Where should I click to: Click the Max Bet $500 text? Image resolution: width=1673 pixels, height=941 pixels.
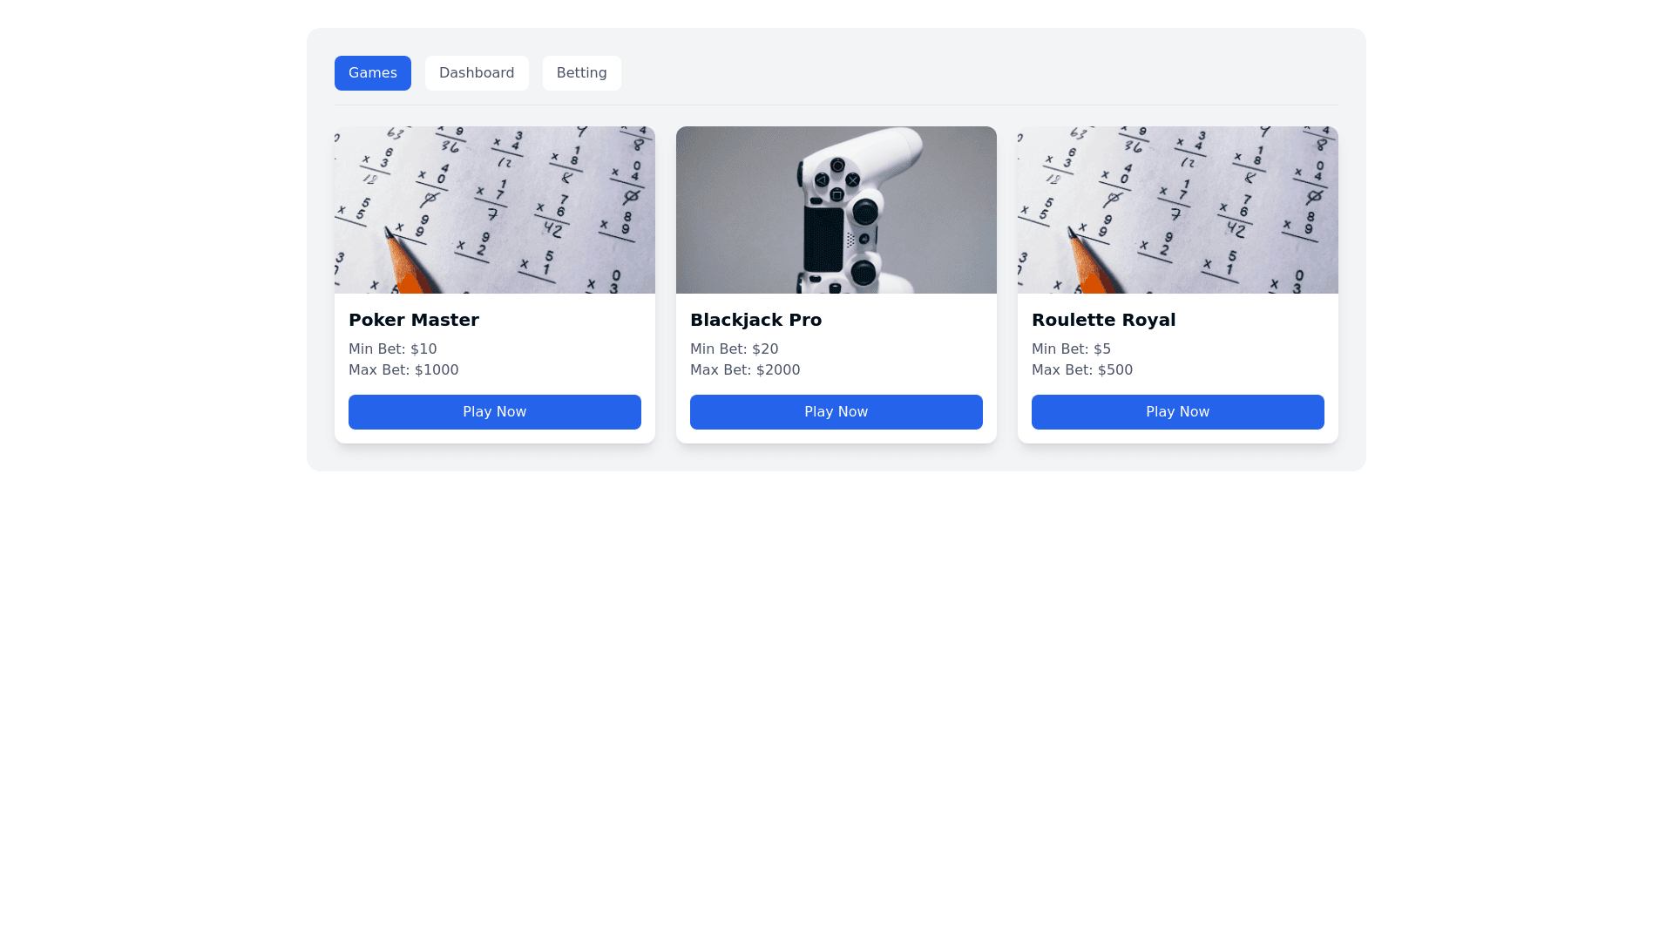point(1082,370)
